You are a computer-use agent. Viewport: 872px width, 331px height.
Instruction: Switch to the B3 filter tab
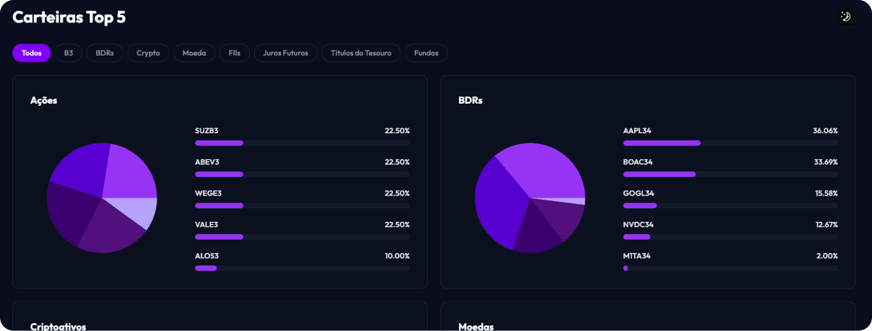click(x=68, y=53)
